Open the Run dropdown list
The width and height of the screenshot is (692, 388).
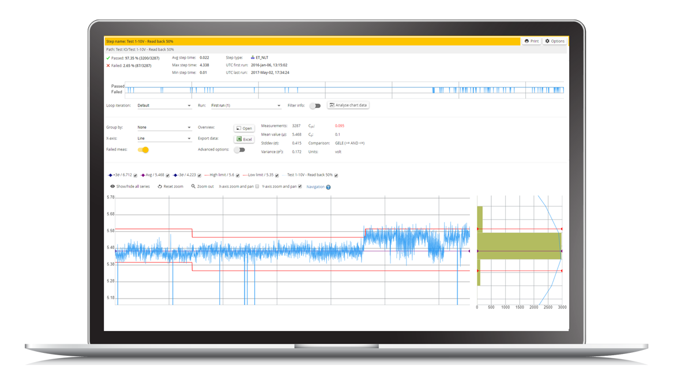coord(246,106)
